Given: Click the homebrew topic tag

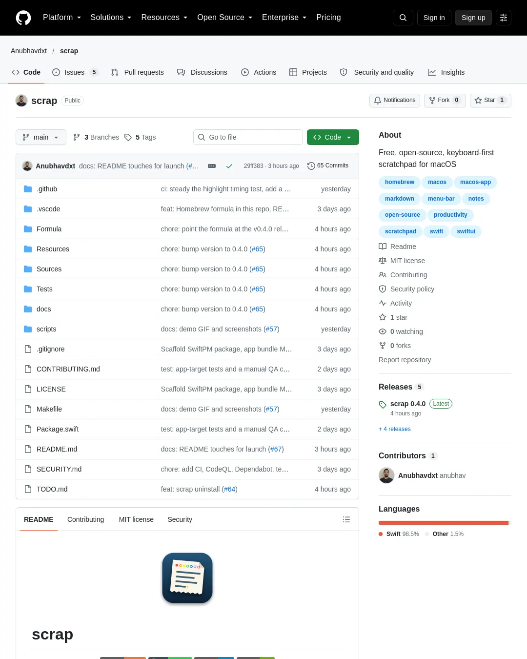Looking at the screenshot, I should tap(400, 182).
